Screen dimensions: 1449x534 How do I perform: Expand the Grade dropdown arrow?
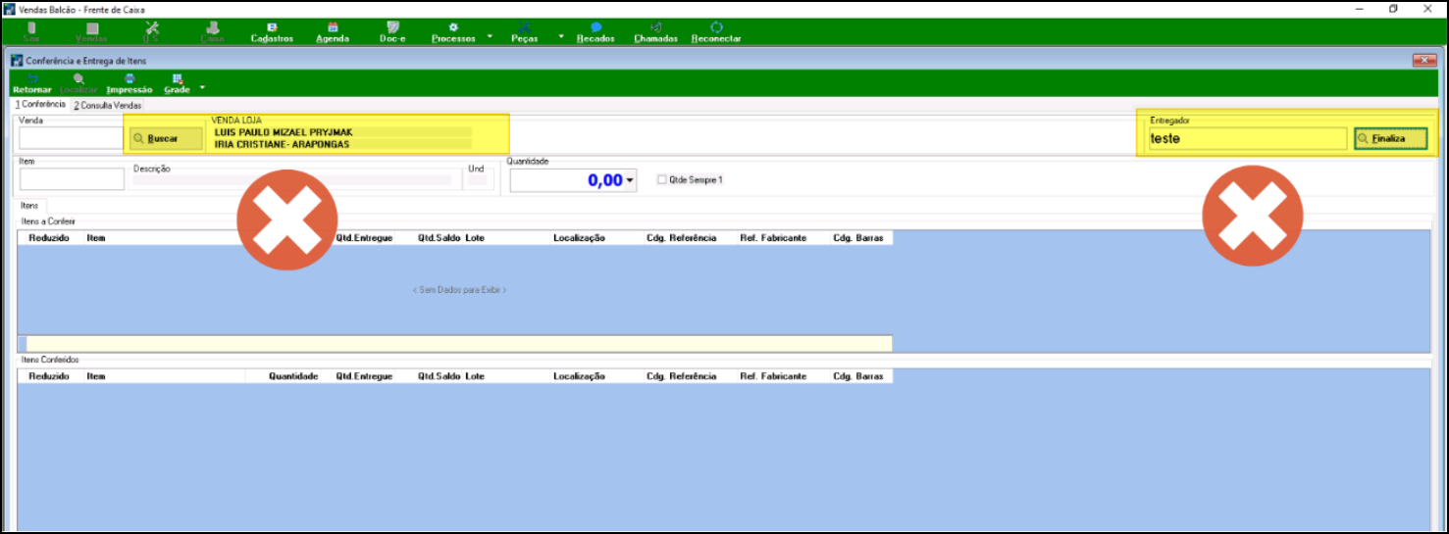coord(202,87)
